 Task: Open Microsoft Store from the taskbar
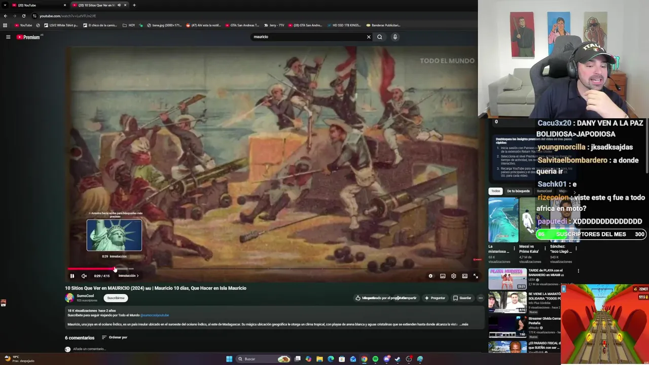point(342,359)
